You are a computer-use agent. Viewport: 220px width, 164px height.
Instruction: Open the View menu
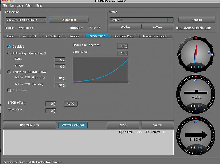(x=29, y=5)
